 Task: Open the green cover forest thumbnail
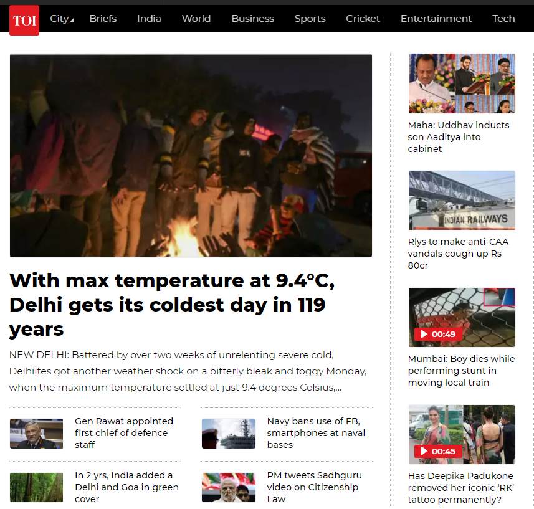point(36,487)
